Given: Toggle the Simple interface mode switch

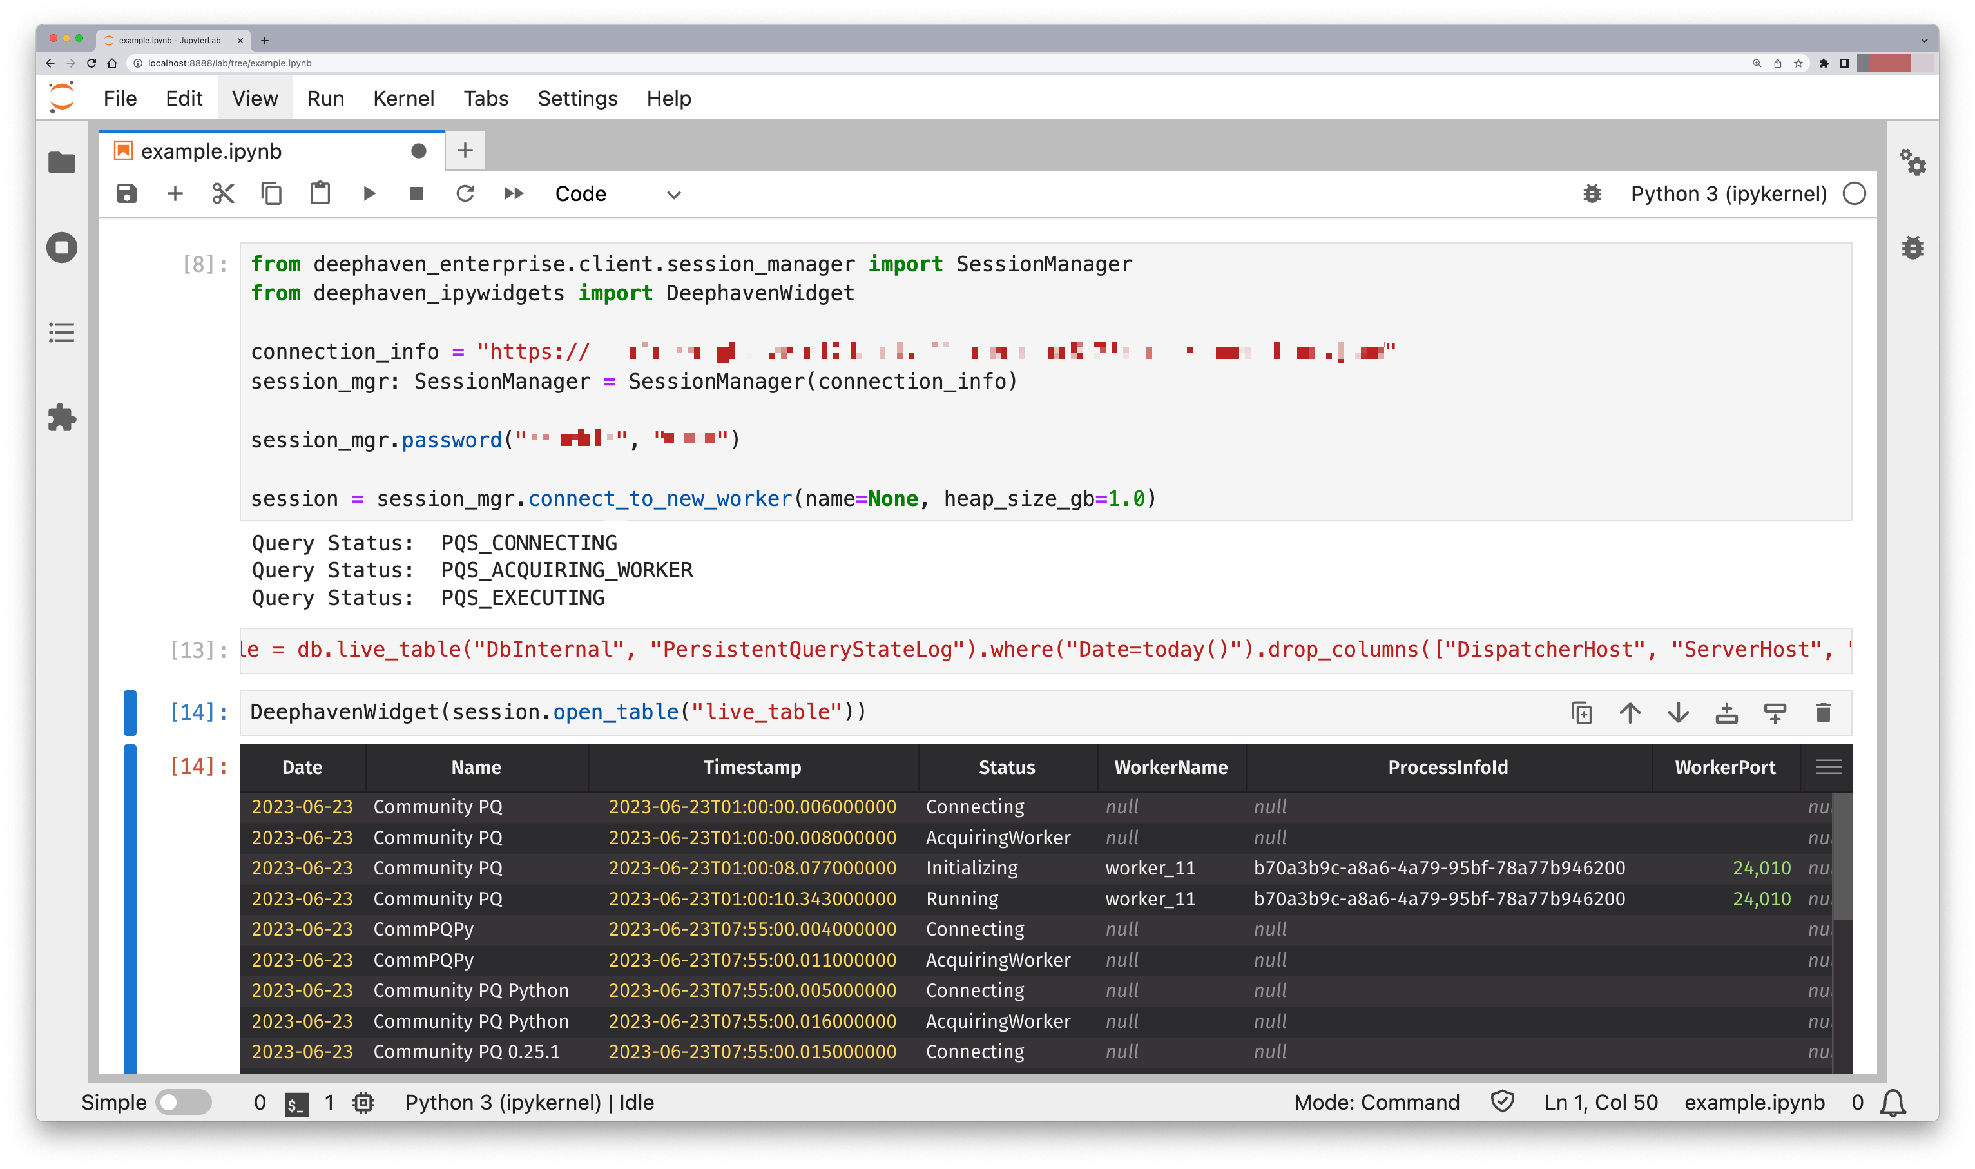Looking at the screenshot, I should (x=183, y=1102).
